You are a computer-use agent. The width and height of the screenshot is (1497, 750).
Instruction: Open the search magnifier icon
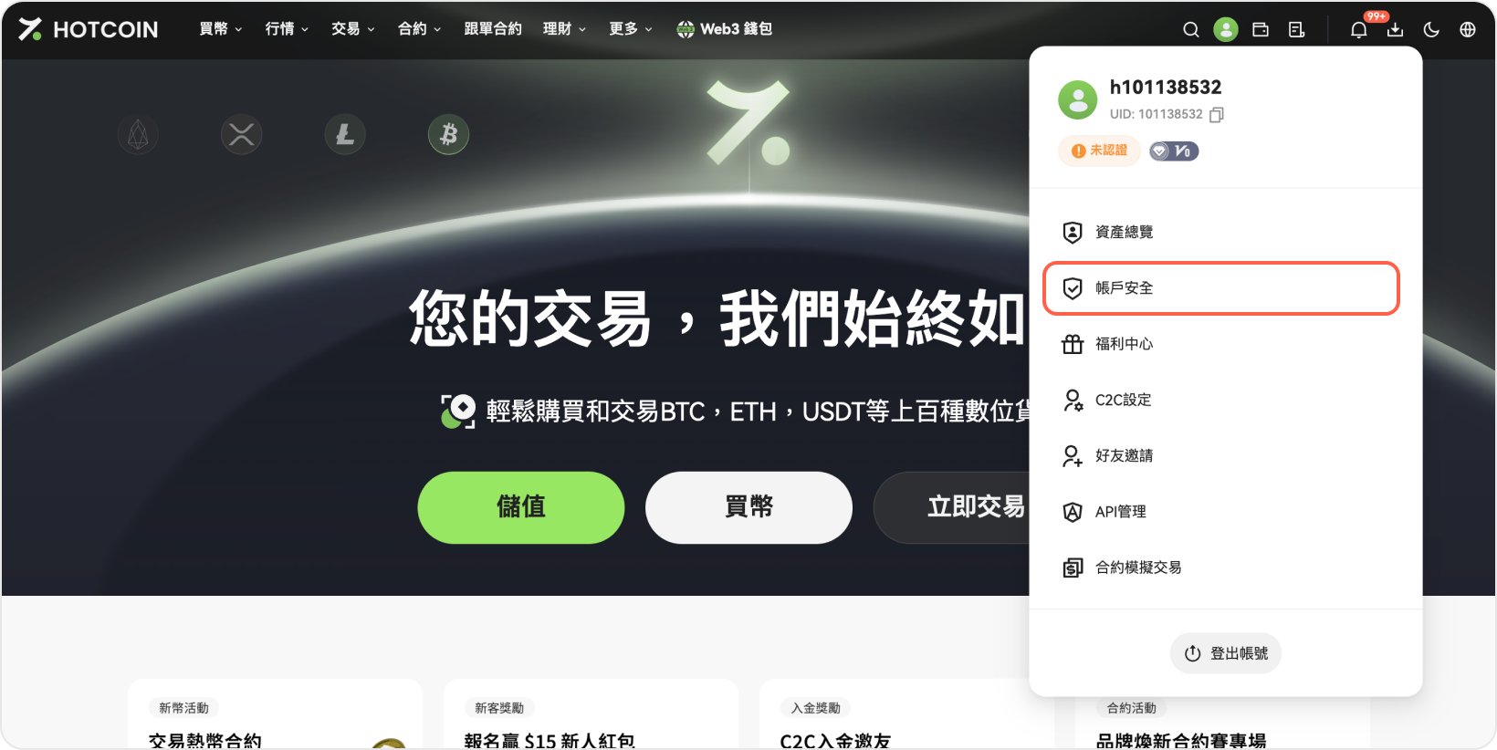1190,29
